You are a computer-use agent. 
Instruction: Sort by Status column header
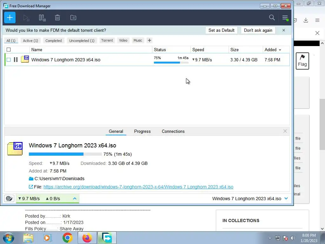171,50
